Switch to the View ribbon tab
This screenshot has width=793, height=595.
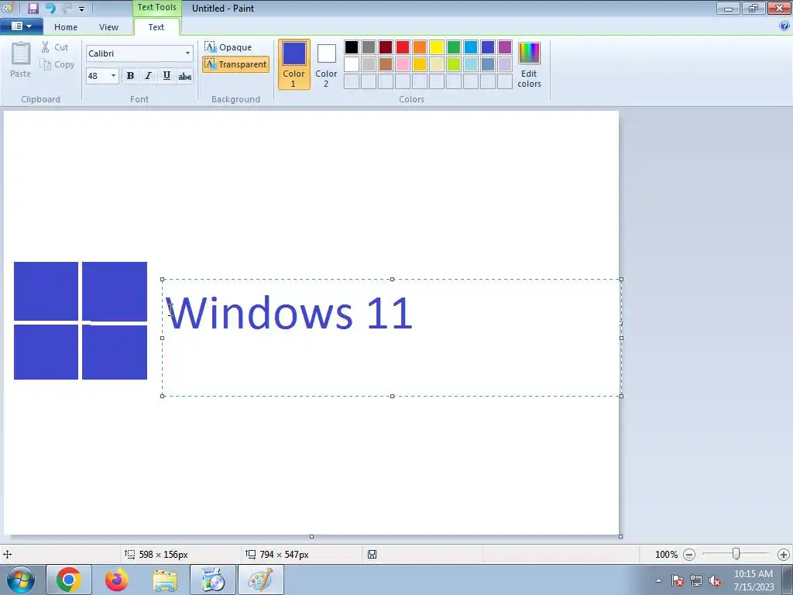(108, 27)
